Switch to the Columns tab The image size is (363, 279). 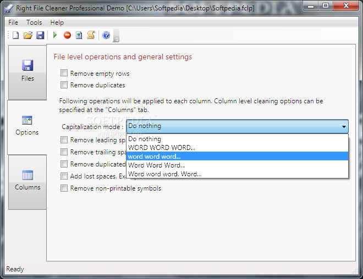(28, 182)
